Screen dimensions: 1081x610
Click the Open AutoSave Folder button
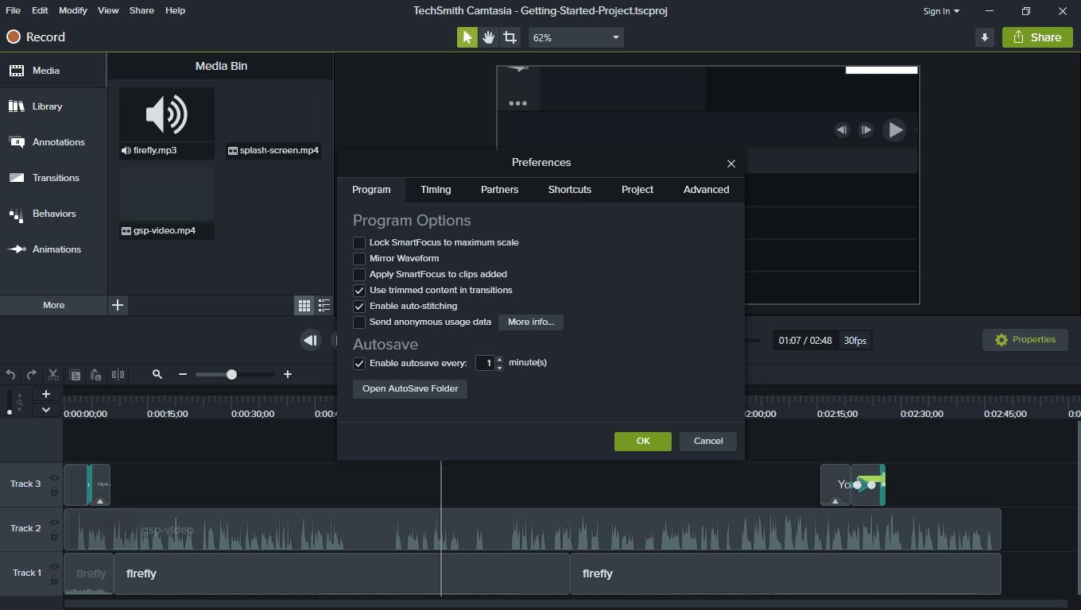410,388
